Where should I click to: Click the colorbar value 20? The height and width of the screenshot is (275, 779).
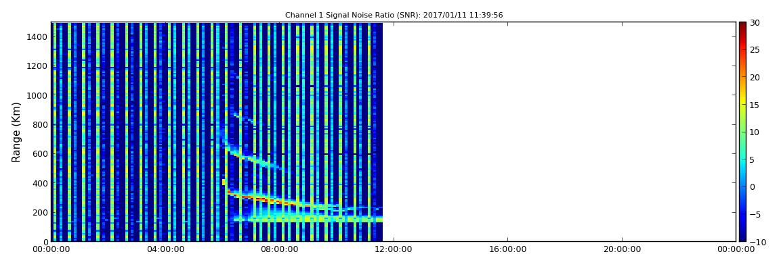click(755, 77)
